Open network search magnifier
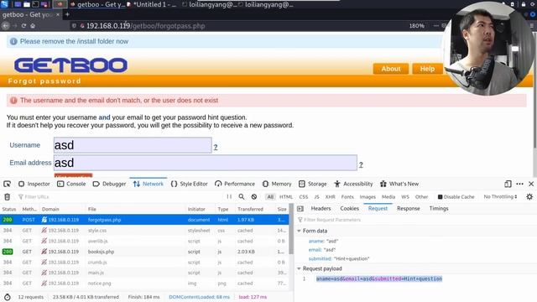 242,196
